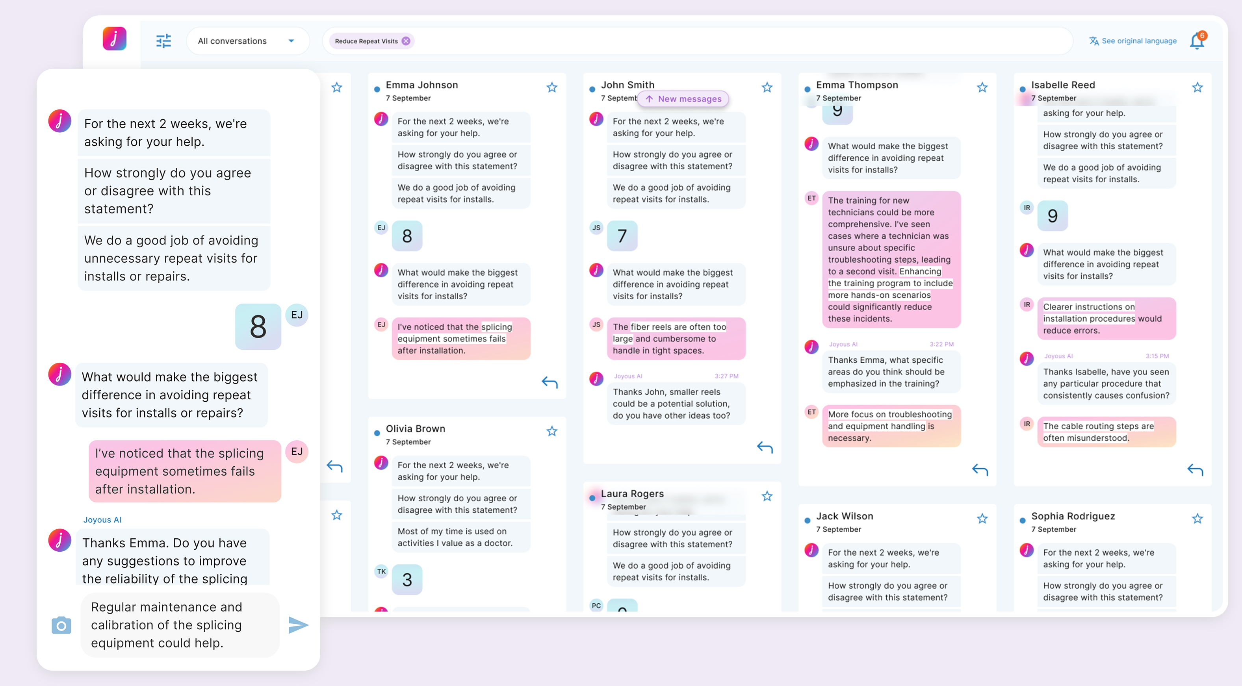The height and width of the screenshot is (686, 1242).
Task: Reply to Emma Thompson's conversation
Action: click(980, 469)
